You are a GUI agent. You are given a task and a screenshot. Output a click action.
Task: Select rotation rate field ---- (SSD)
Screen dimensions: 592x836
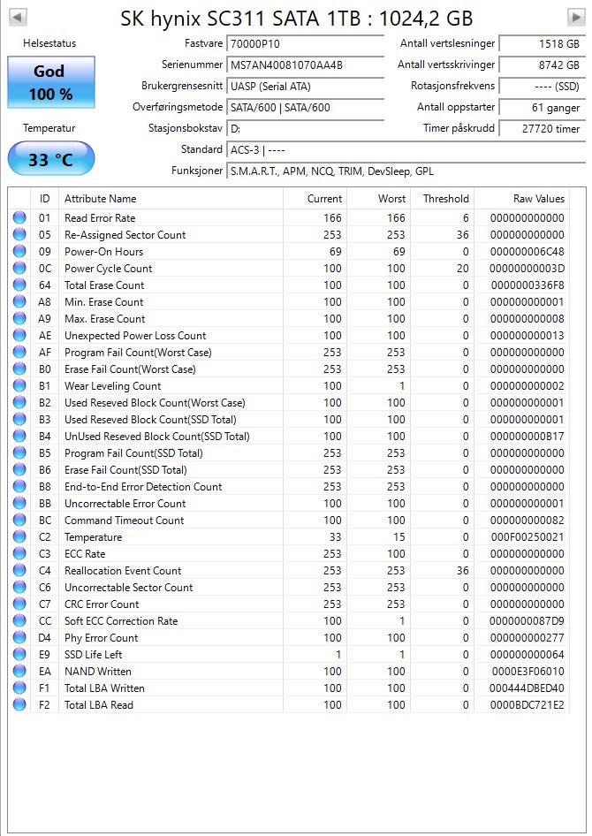542,87
